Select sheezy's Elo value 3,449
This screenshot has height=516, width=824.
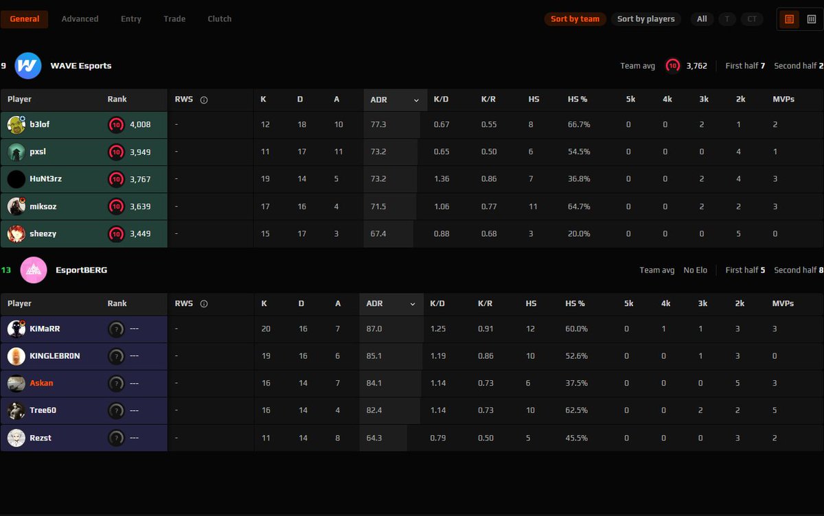140,234
